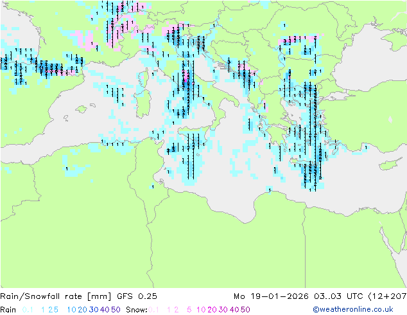Image resolution: width=407 pixels, height=315 pixels.
Task: Click Mallorca island on the map
Action: (x=82, y=109)
